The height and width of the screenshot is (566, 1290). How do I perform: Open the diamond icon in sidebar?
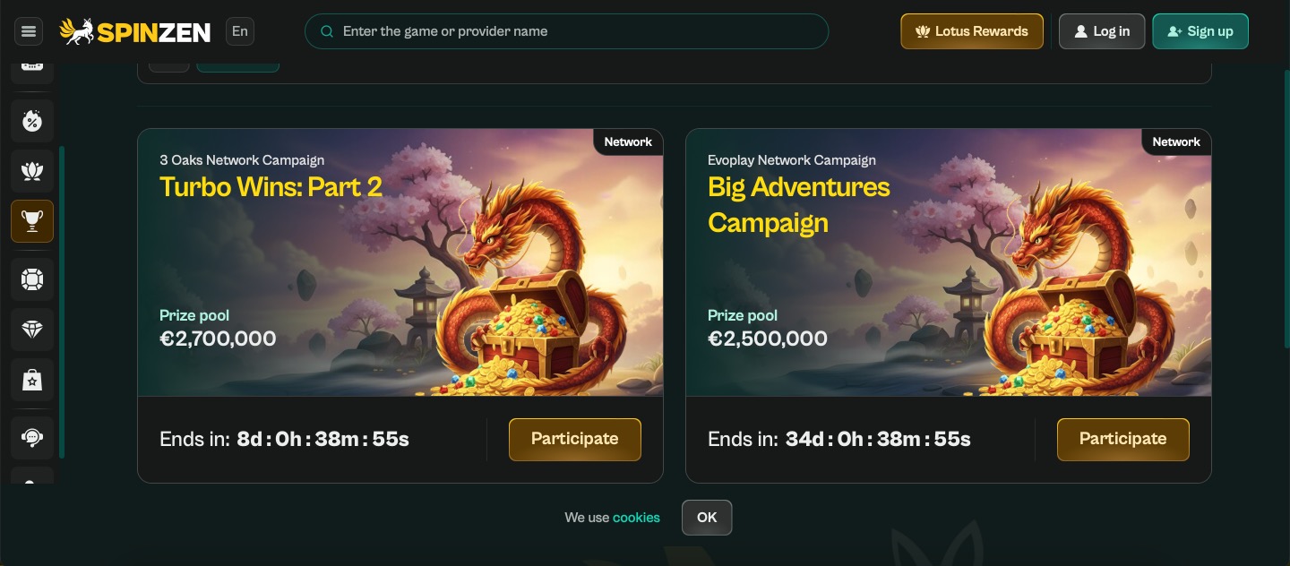point(32,330)
